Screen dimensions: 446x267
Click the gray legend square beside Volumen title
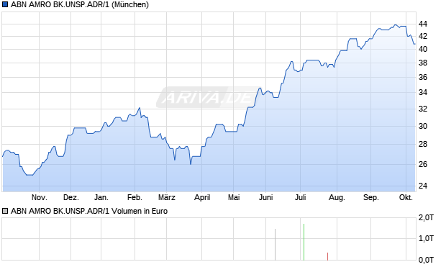pos(5,211)
